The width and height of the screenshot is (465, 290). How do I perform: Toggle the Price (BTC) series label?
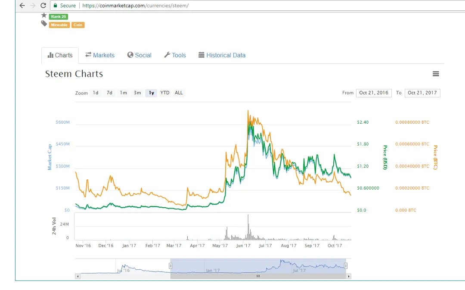(435, 157)
